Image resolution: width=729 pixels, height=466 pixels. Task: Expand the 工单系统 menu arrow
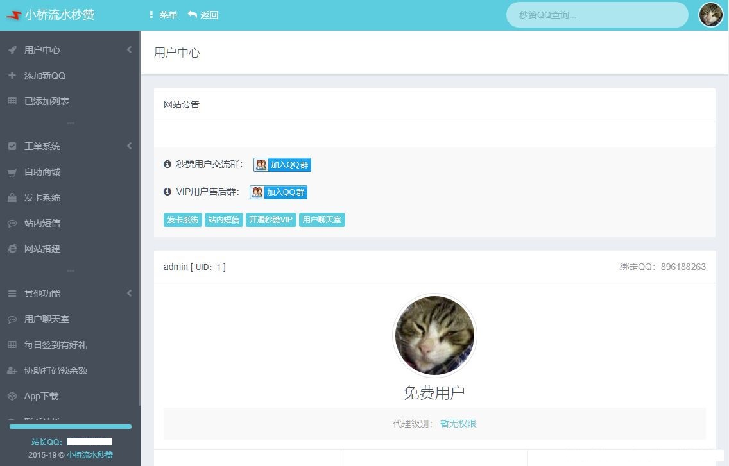(x=129, y=146)
